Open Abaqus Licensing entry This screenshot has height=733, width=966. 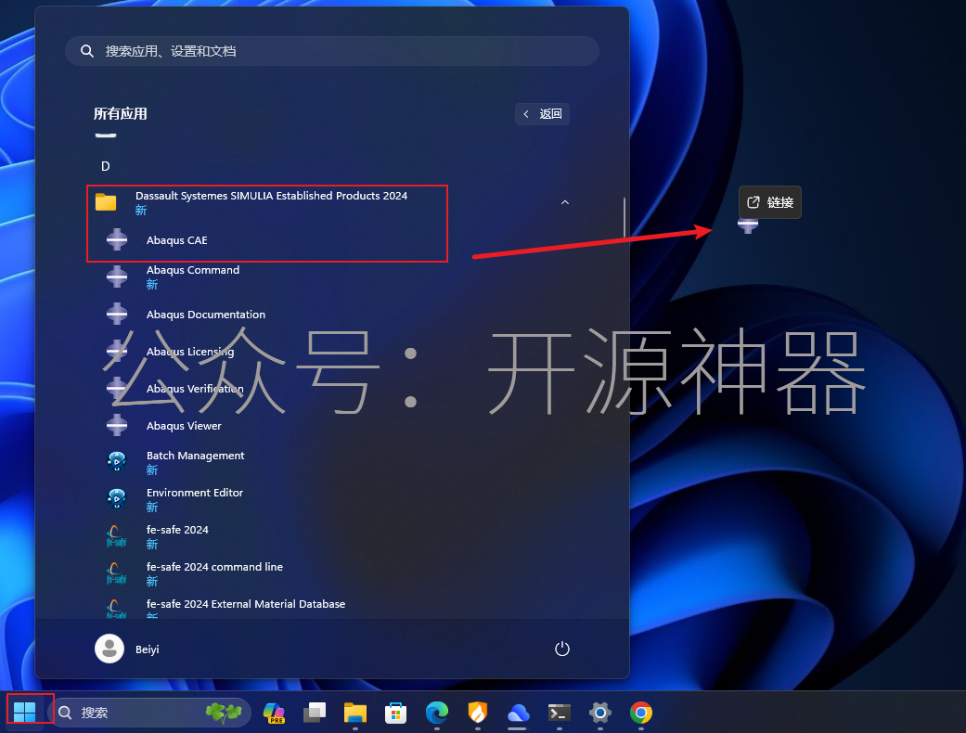point(333,351)
